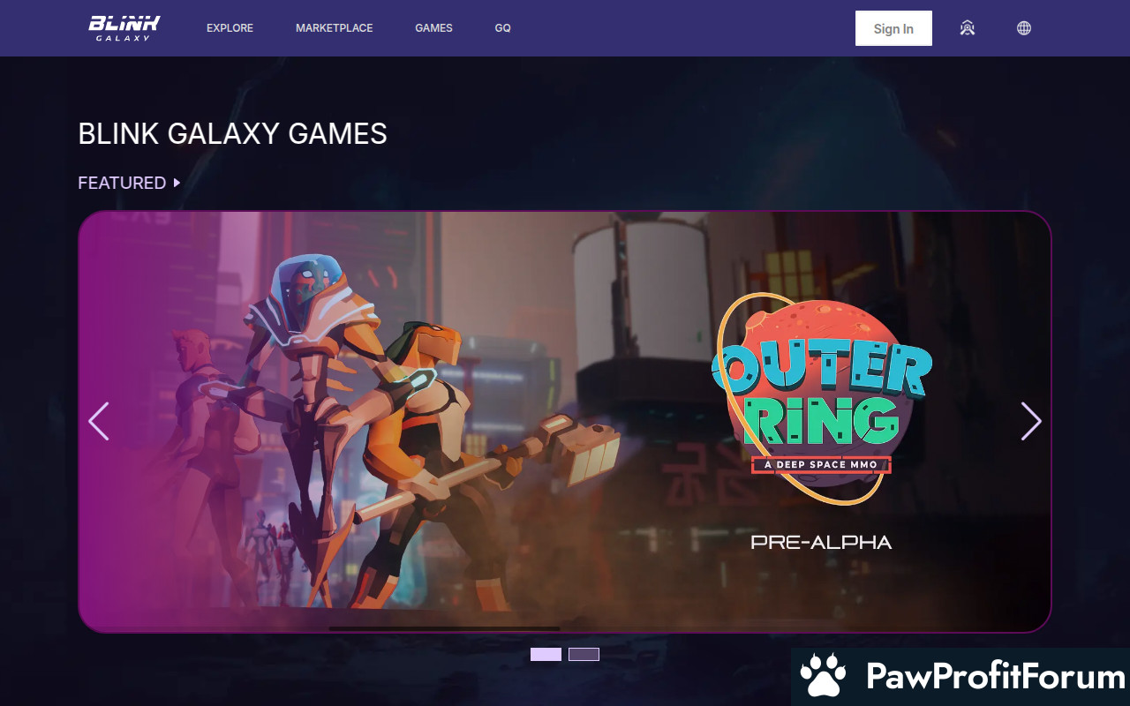Select the first carousel slide indicator

546,654
